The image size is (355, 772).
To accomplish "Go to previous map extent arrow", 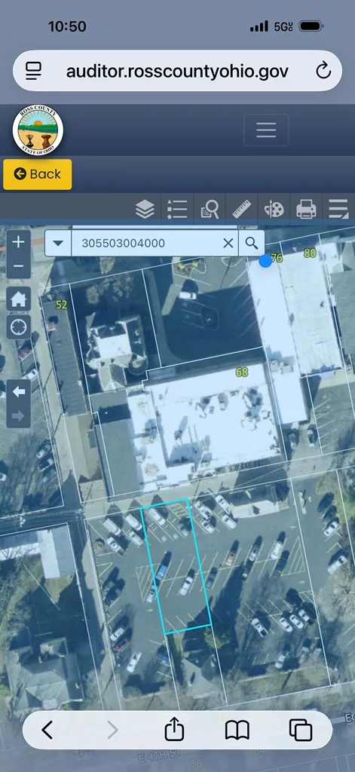I will [x=19, y=392].
